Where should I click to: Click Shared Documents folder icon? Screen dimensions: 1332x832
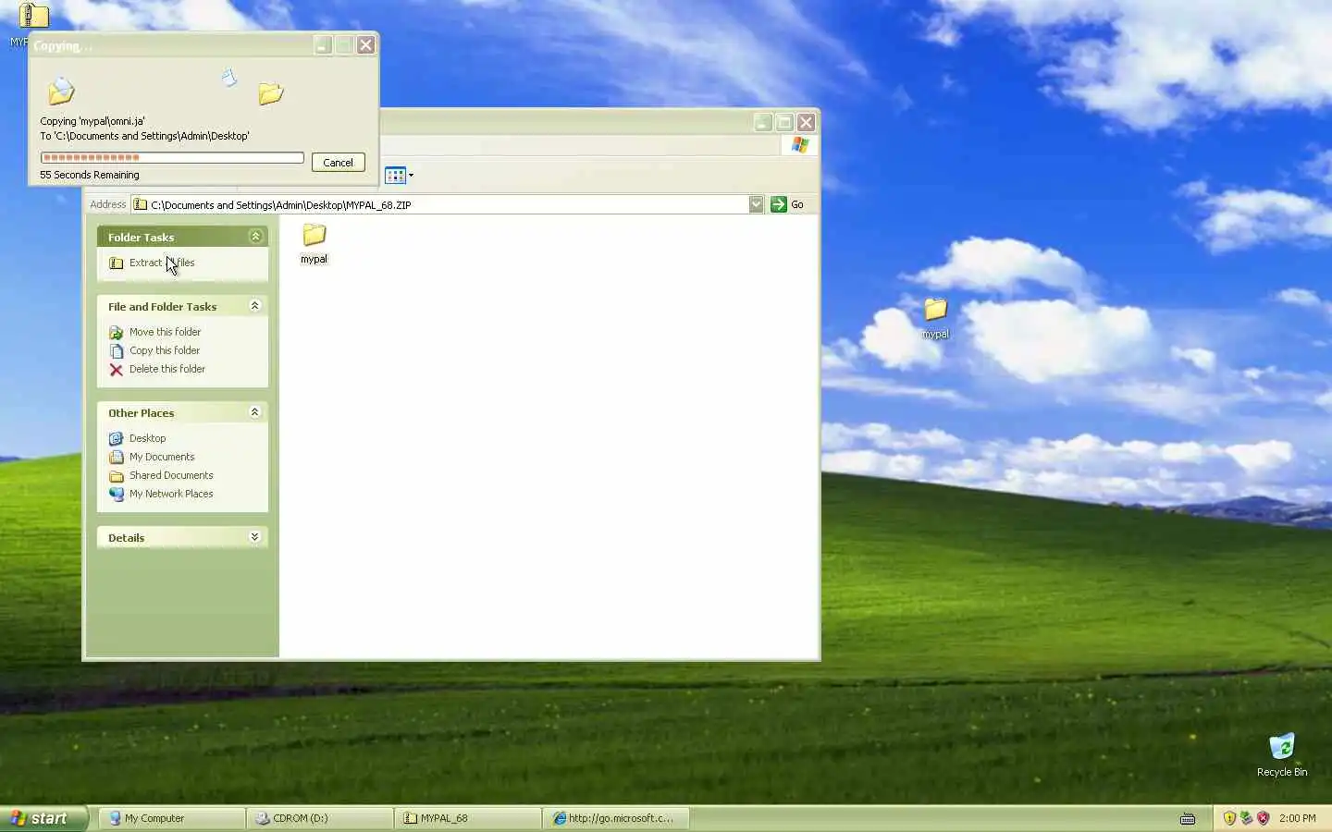coord(116,475)
